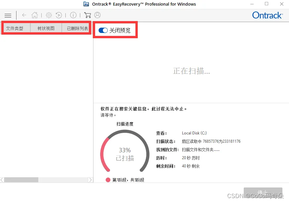Maximize the EasyRecovery window

pos(267,4)
